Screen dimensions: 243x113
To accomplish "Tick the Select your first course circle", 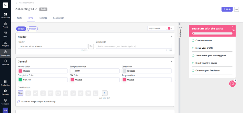I will [193, 63].
